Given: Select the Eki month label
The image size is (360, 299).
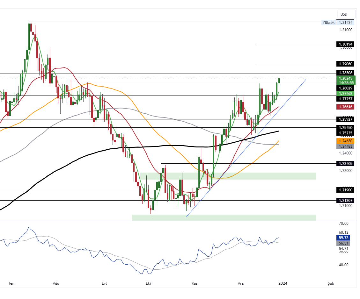Looking at the screenshot, I should [x=148, y=283].
